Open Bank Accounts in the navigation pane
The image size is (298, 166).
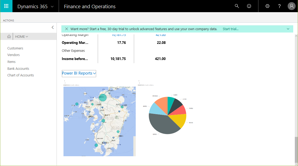pyautogui.click(x=18, y=69)
